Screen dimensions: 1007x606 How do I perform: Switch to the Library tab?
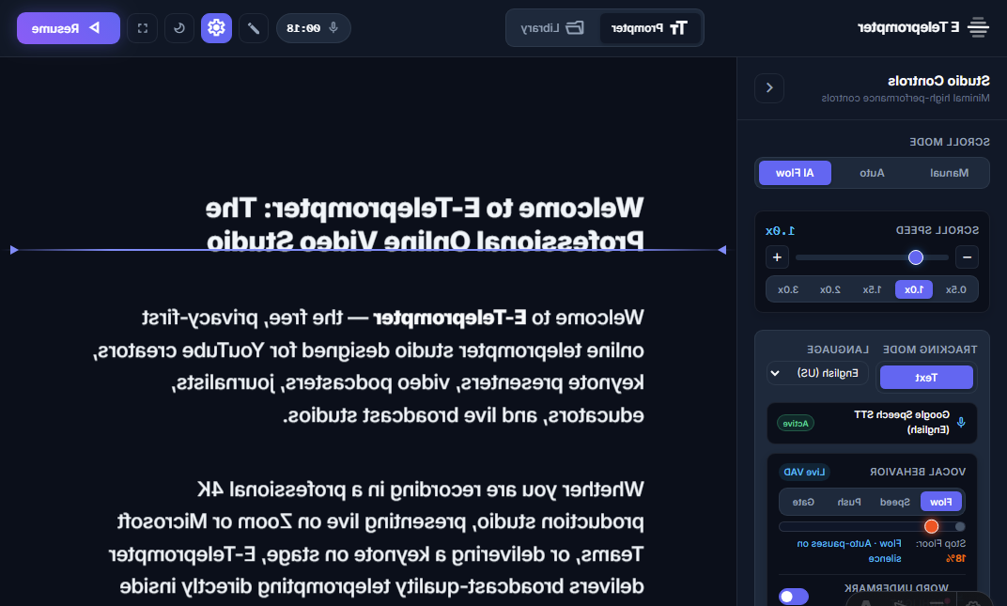coord(553,28)
